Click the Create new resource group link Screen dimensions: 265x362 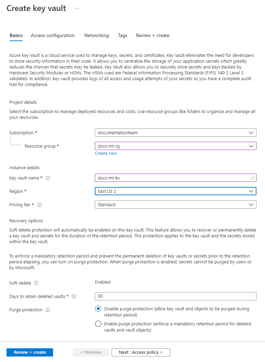106,153
